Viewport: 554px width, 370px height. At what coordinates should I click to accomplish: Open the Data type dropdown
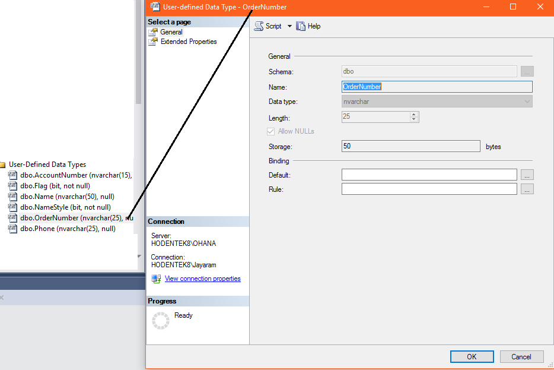[x=527, y=101]
